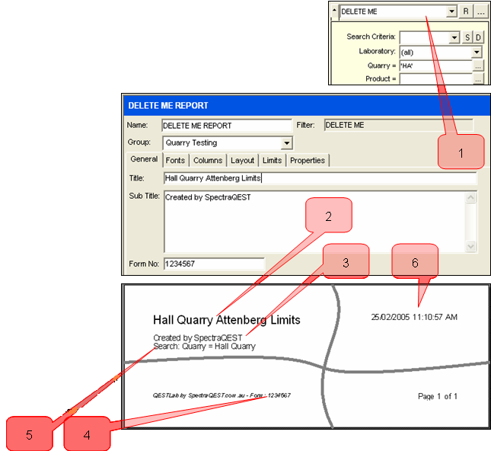Switch to the Fonts tab
The width and height of the screenshot is (491, 451).
pyautogui.click(x=175, y=160)
